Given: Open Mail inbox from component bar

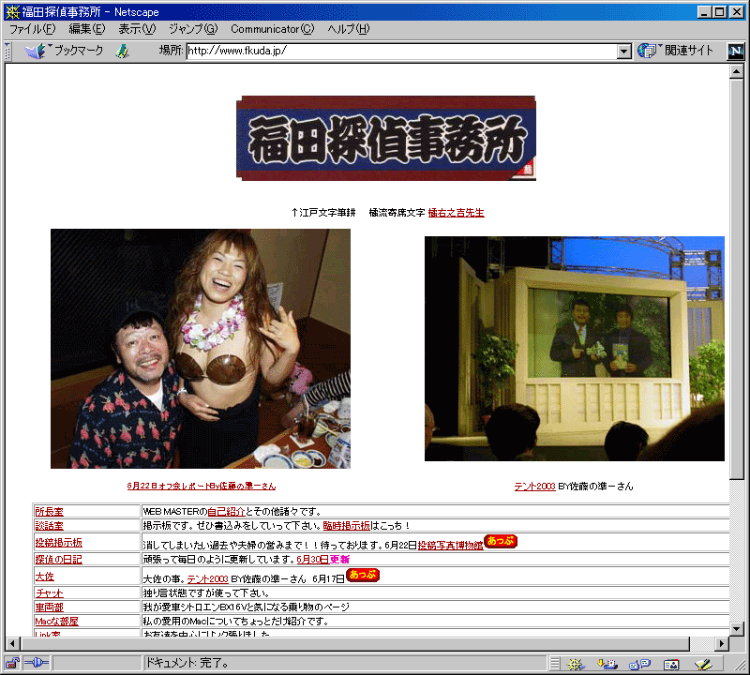Looking at the screenshot, I should pos(607,664).
